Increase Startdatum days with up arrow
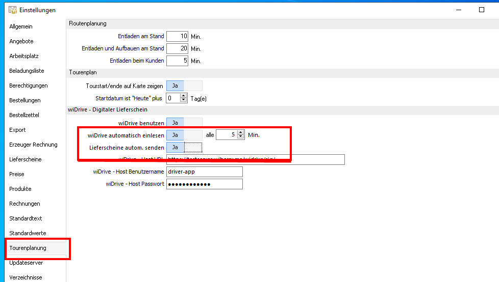The width and height of the screenshot is (499, 282). (x=184, y=96)
